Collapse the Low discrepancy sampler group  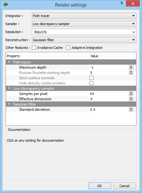point(9,88)
